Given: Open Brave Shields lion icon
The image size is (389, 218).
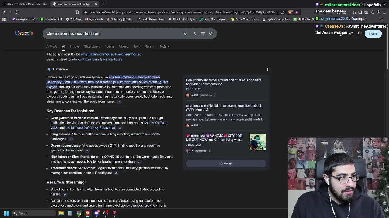Looking at the screenshot, I should tap(290, 12).
